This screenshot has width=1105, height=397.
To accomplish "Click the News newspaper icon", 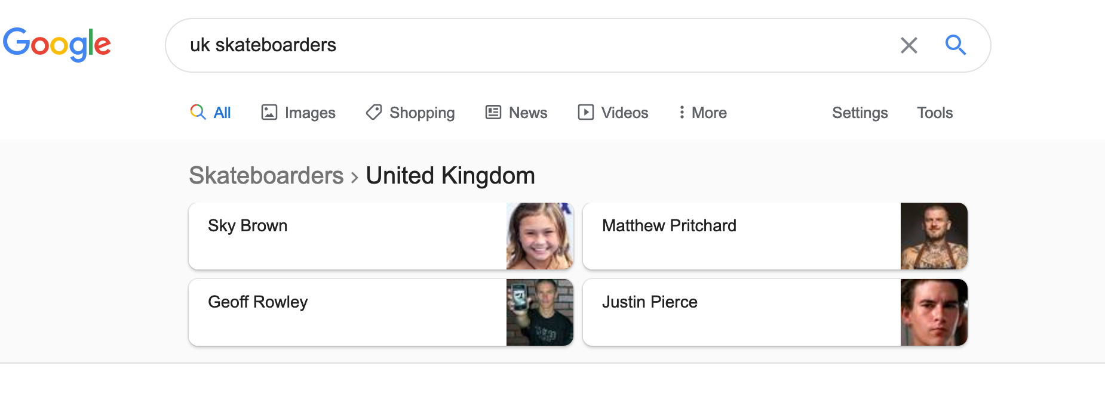I will tap(493, 112).
